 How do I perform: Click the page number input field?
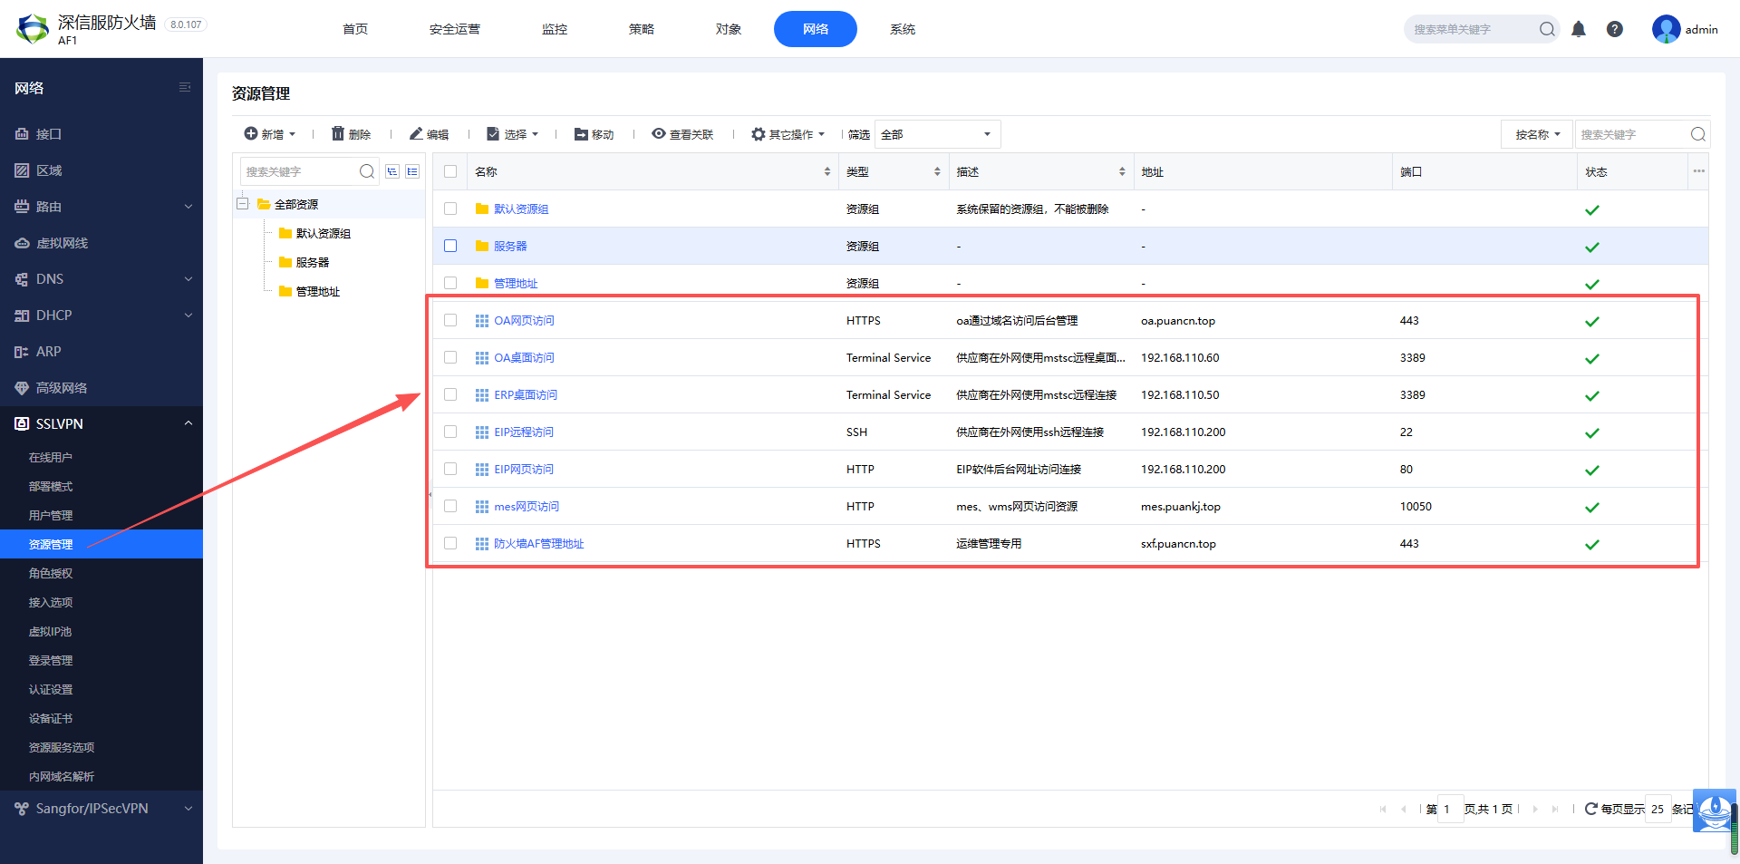pos(1450,809)
